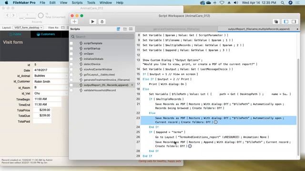
Task: Open the Window menu
Action: pyautogui.click(x=106, y=3)
